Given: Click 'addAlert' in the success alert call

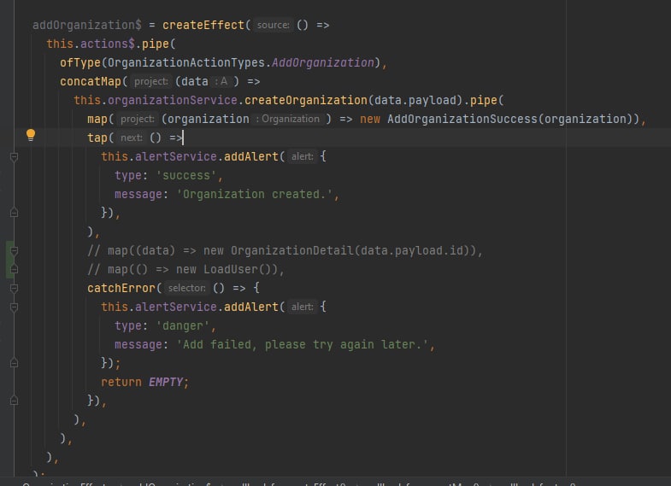Looking at the screenshot, I should 251,157.
